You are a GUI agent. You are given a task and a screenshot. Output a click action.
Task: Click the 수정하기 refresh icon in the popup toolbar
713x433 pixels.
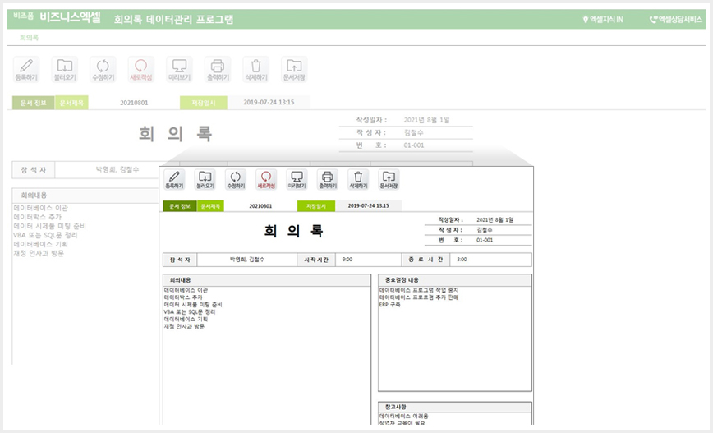[x=236, y=179]
